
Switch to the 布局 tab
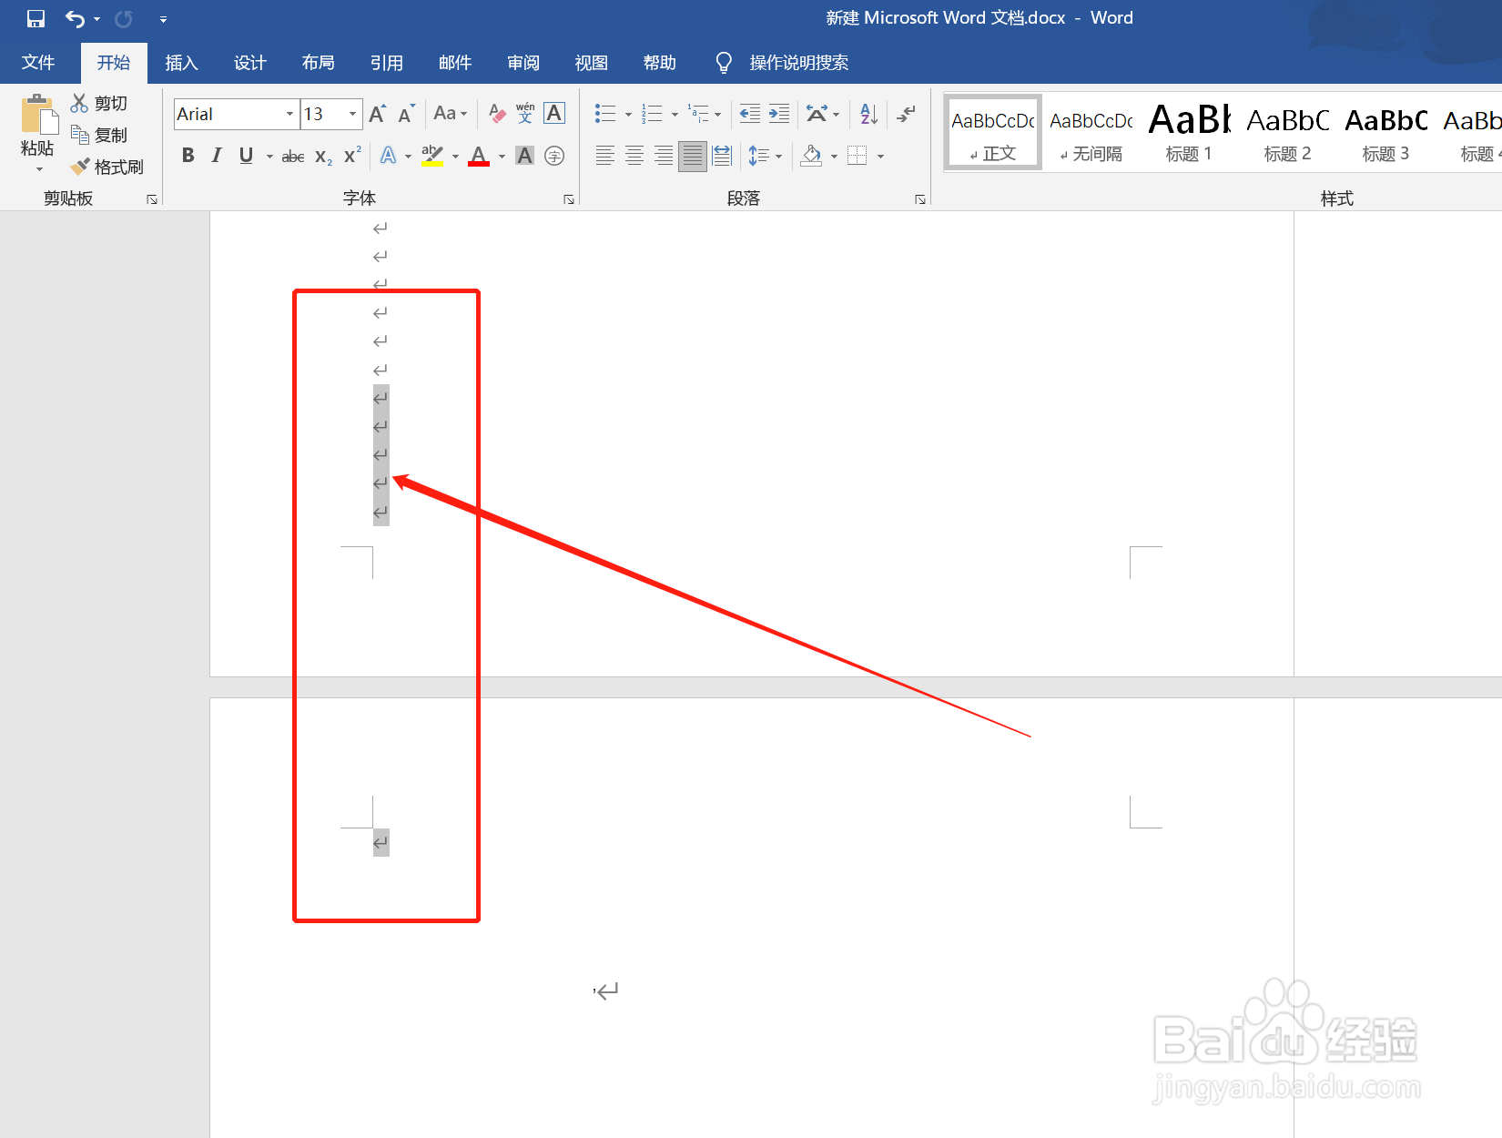tap(318, 63)
